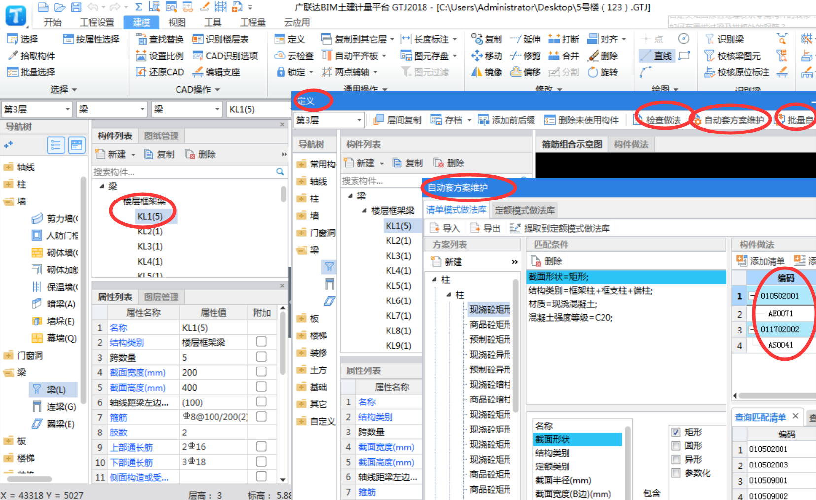Open 批量选择 batch select tool

click(31, 72)
